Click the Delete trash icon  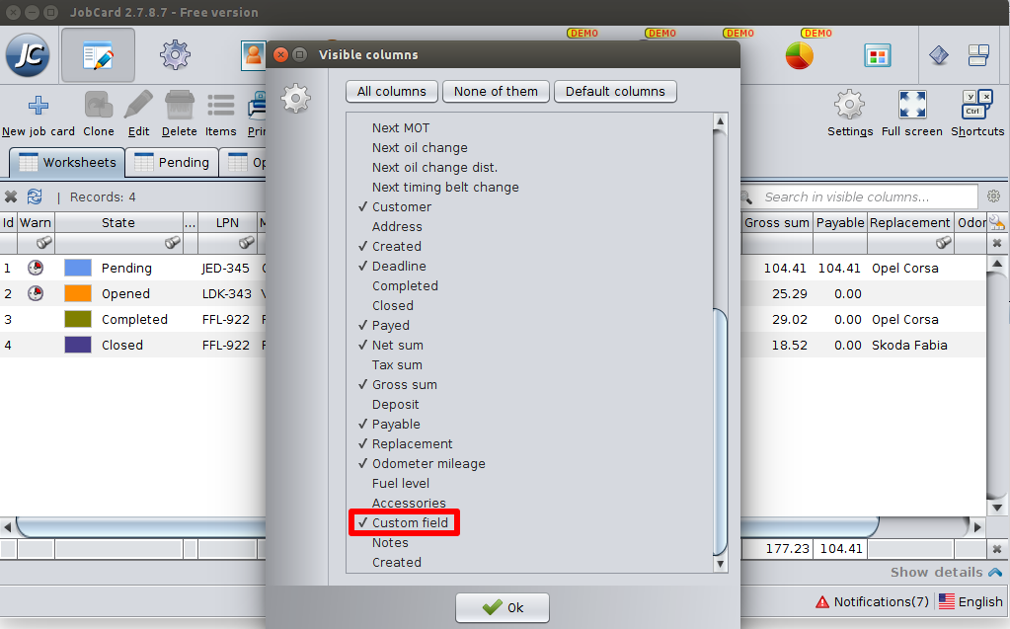pos(179,106)
